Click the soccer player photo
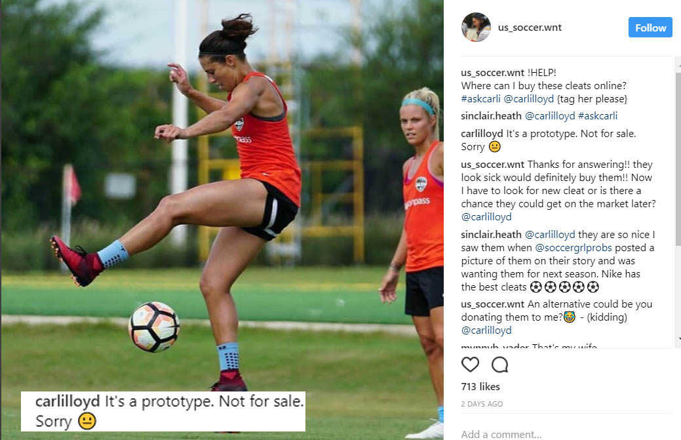This screenshot has width=681, height=440. pyautogui.click(x=222, y=220)
